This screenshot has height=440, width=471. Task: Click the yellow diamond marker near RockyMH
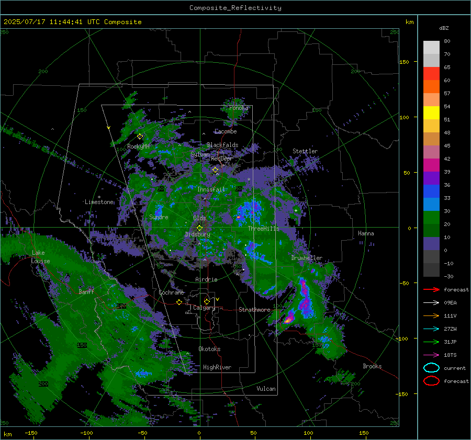(140, 137)
